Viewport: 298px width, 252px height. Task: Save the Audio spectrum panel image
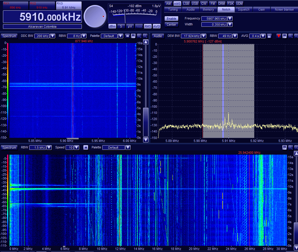(x=284, y=36)
